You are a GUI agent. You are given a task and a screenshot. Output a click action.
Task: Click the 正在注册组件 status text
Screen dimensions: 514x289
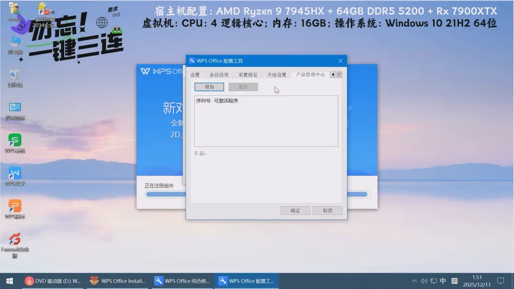pos(159,185)
